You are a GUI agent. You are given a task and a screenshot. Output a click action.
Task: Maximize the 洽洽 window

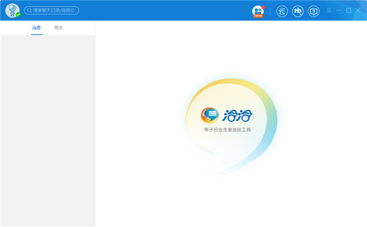tap(349, 10)
